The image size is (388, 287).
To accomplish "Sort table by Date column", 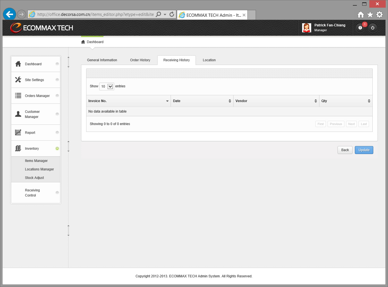I will [202, 101].
